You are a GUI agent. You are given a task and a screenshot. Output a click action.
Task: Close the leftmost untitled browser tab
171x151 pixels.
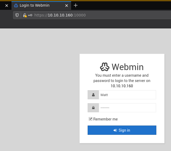(x=7, y=5)
